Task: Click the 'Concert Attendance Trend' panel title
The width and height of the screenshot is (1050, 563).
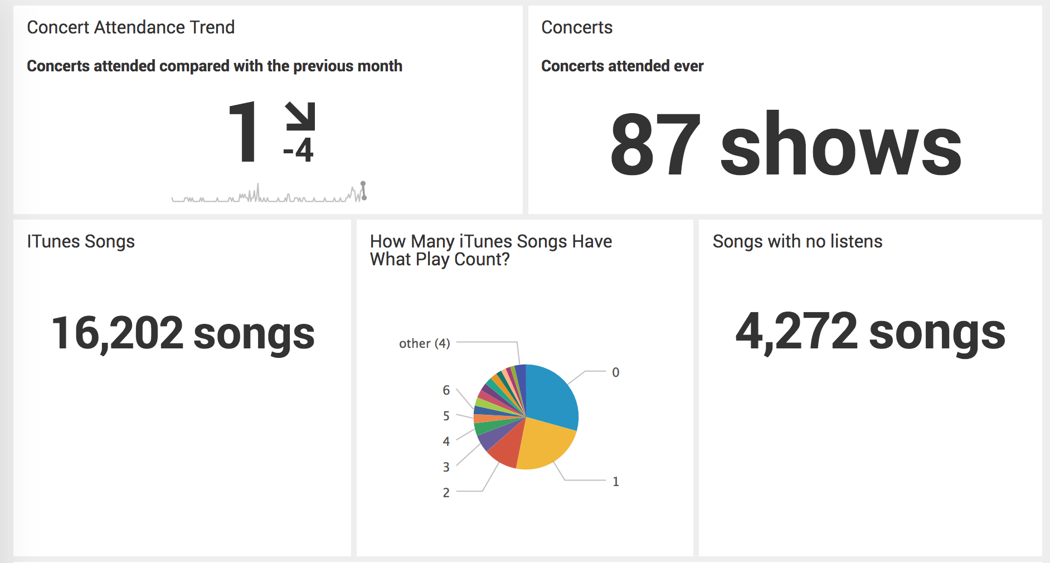Action: coord(131,27)
